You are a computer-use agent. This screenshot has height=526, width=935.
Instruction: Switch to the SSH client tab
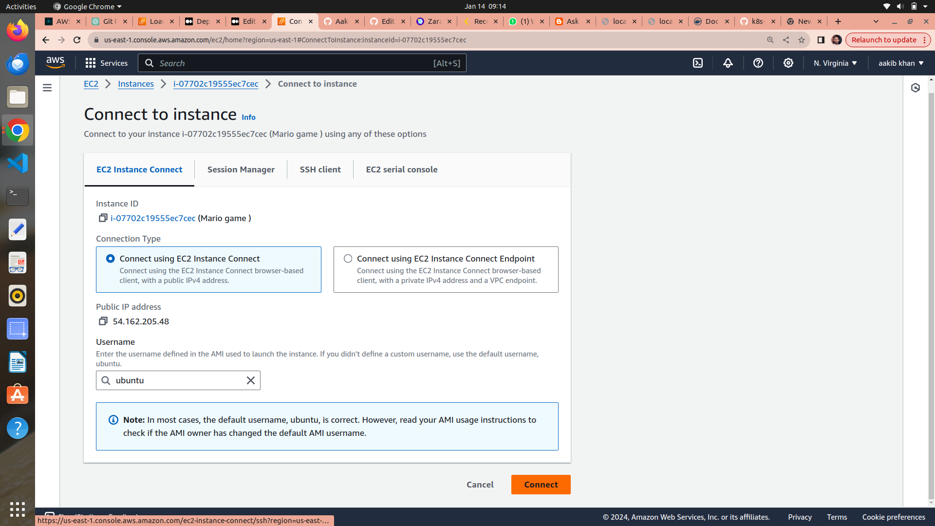click(320, 169)
